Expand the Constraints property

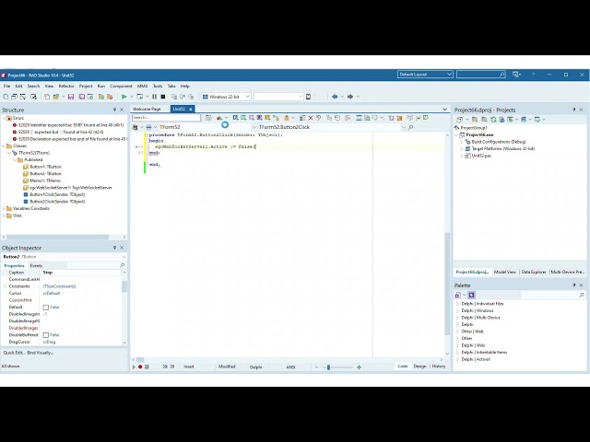pos(5,286)
